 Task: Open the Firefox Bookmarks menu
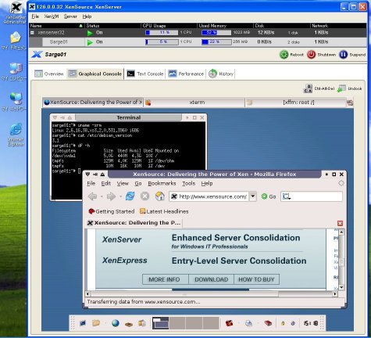pos(162,183)
